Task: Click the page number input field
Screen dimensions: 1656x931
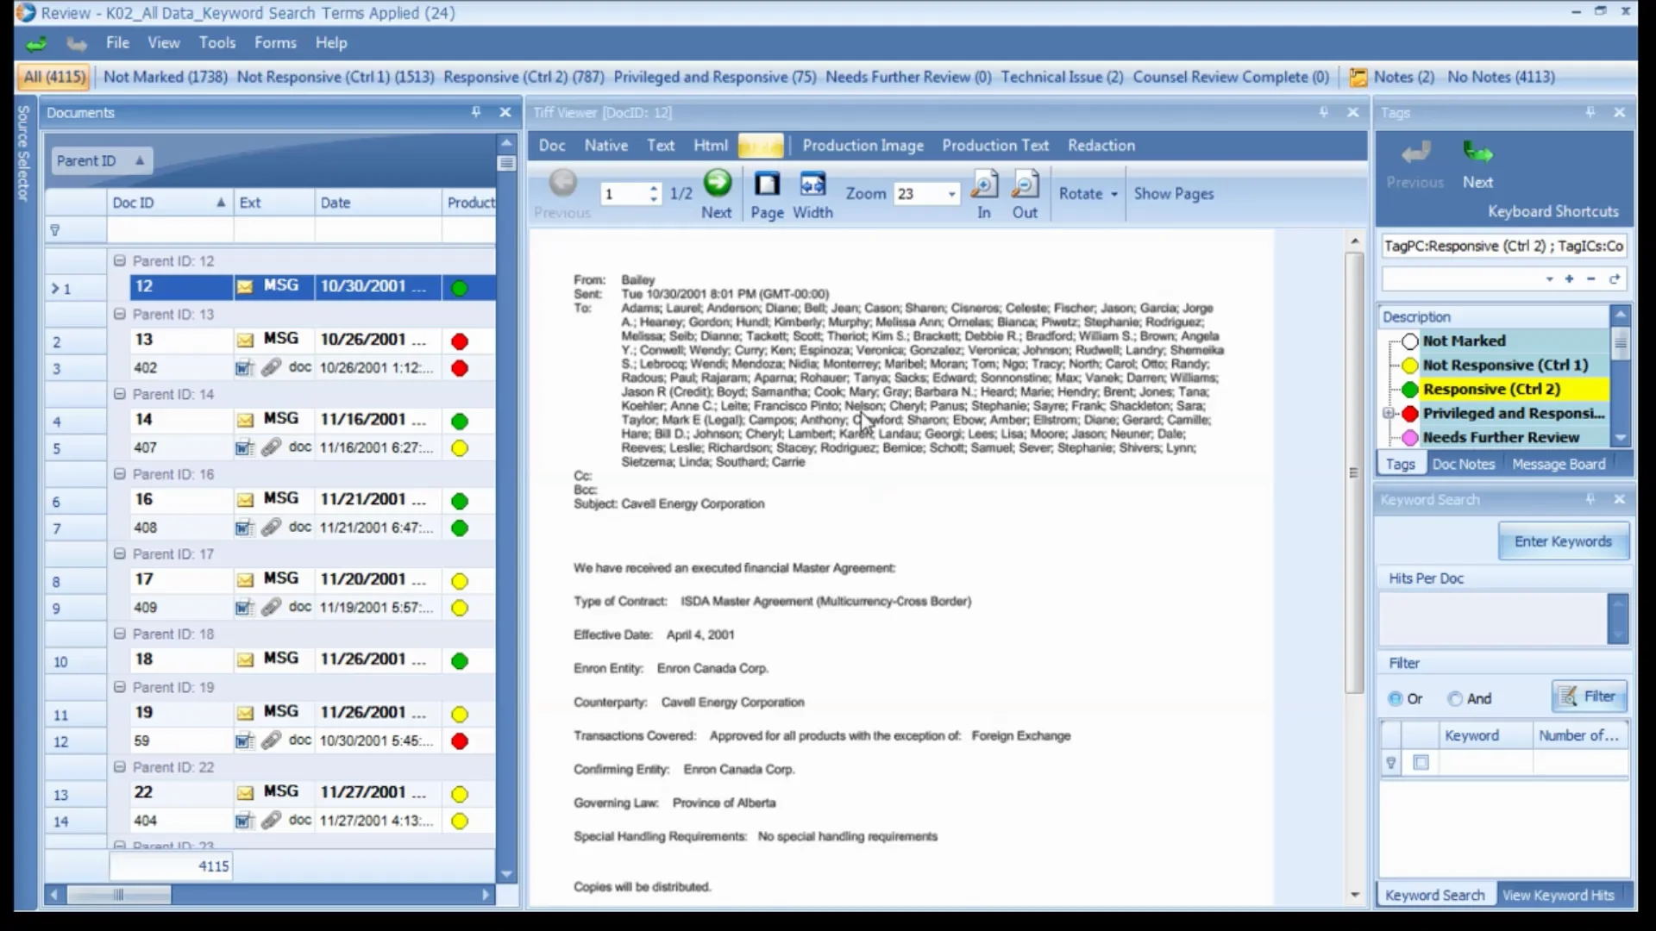Action: click(x=623, y=195)
